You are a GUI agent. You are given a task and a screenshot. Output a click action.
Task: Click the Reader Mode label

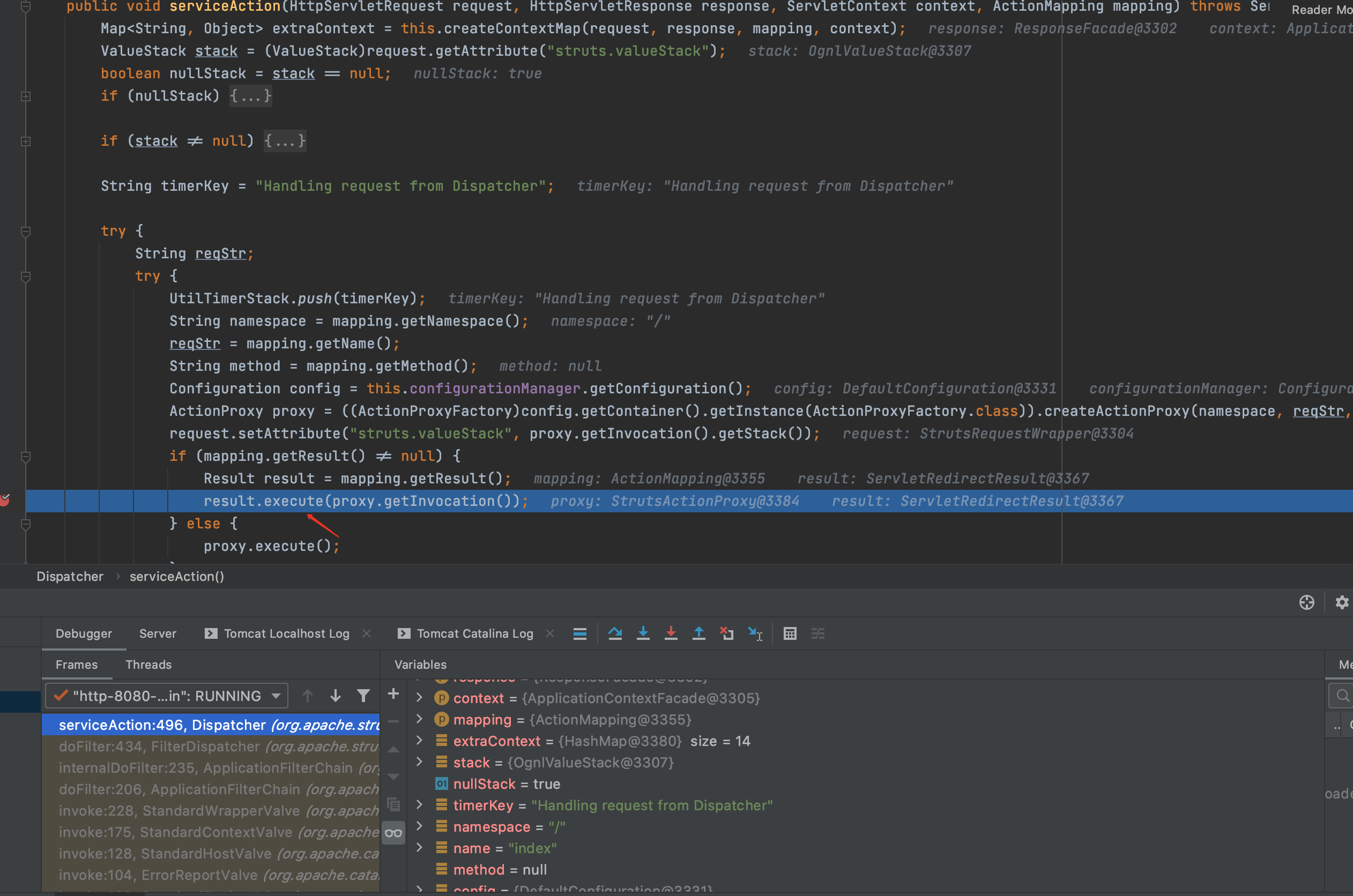[x=1321, y=10]
